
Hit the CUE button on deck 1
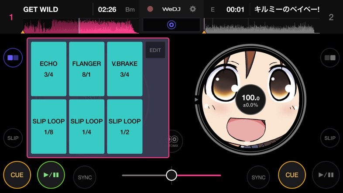pos(17,175)
